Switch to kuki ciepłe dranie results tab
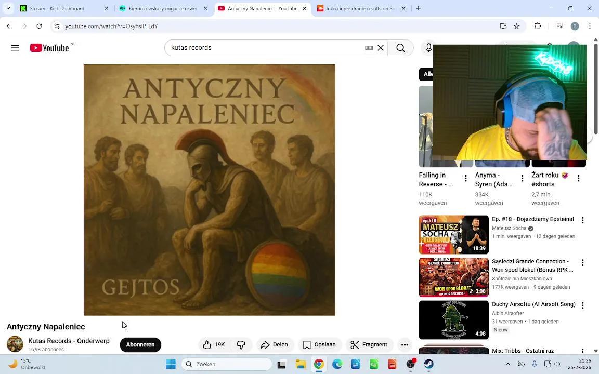The height and width of the screenshot is (374, 599). click(x=361, y=8)
